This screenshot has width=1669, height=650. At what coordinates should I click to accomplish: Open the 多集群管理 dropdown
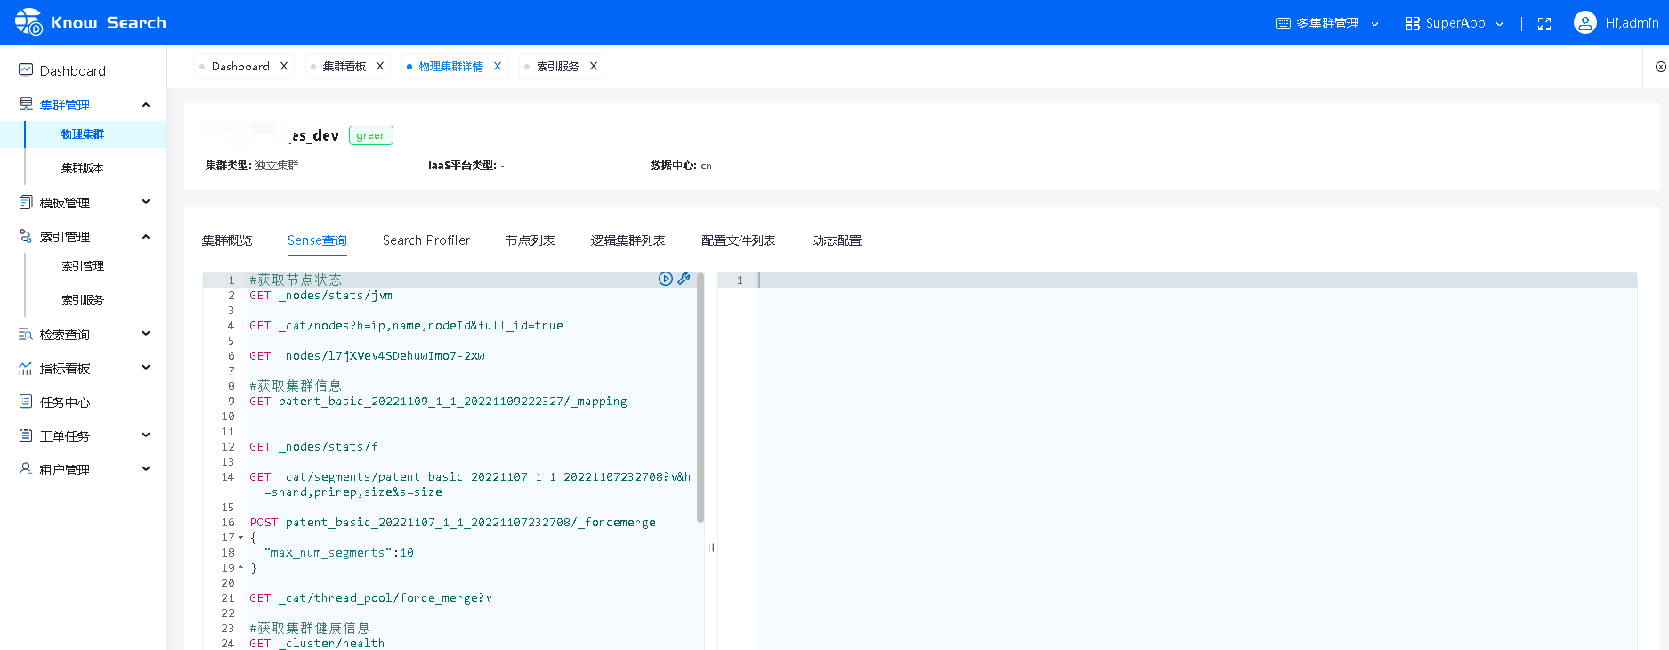[1327, 23]
